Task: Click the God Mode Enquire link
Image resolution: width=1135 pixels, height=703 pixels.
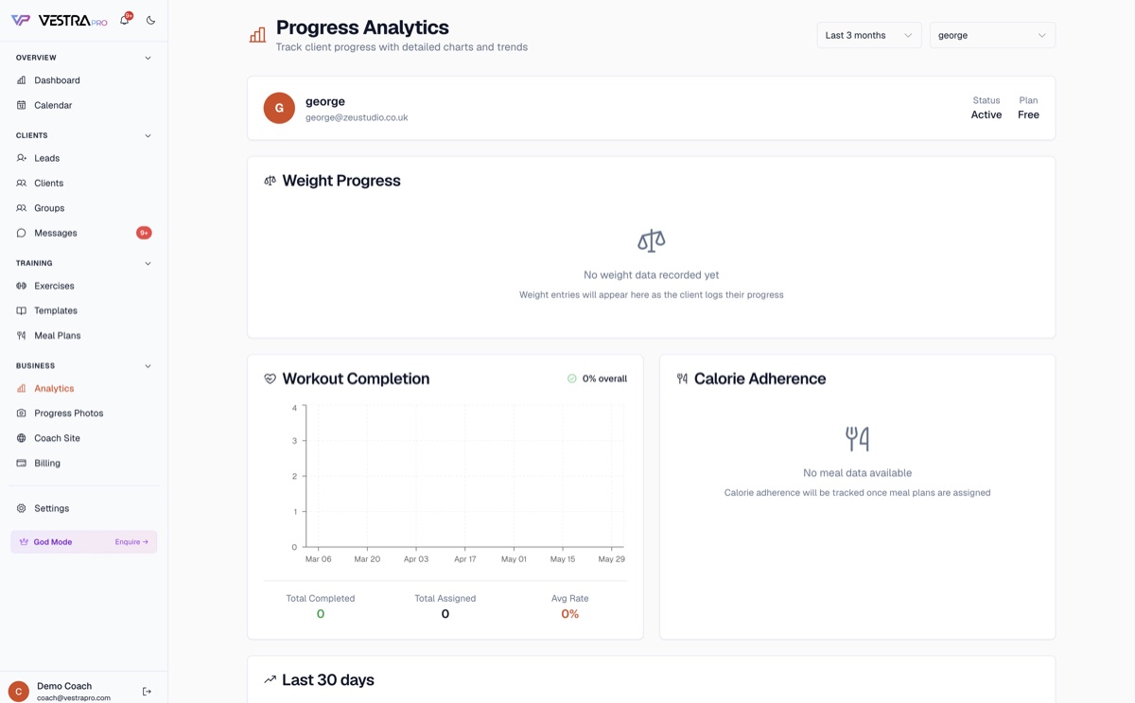Action: click(x=131, y=542)
